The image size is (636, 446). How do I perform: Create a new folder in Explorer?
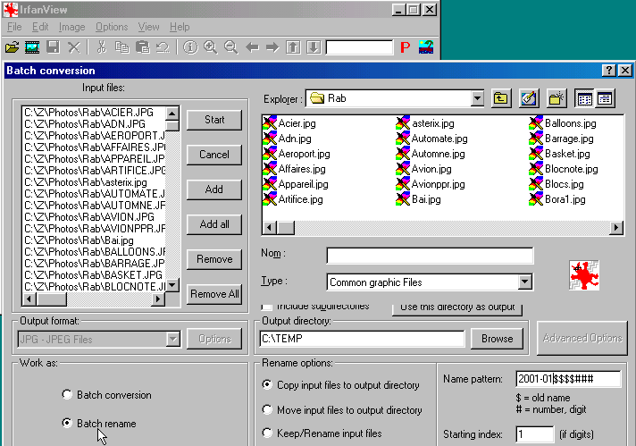click(556, 98)
